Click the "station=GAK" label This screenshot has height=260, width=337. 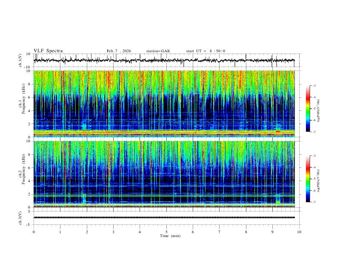pos(158,51)
